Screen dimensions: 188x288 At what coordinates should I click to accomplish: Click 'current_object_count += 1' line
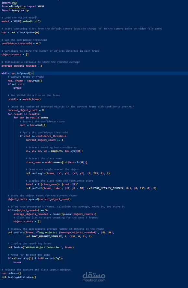(44, 140)
